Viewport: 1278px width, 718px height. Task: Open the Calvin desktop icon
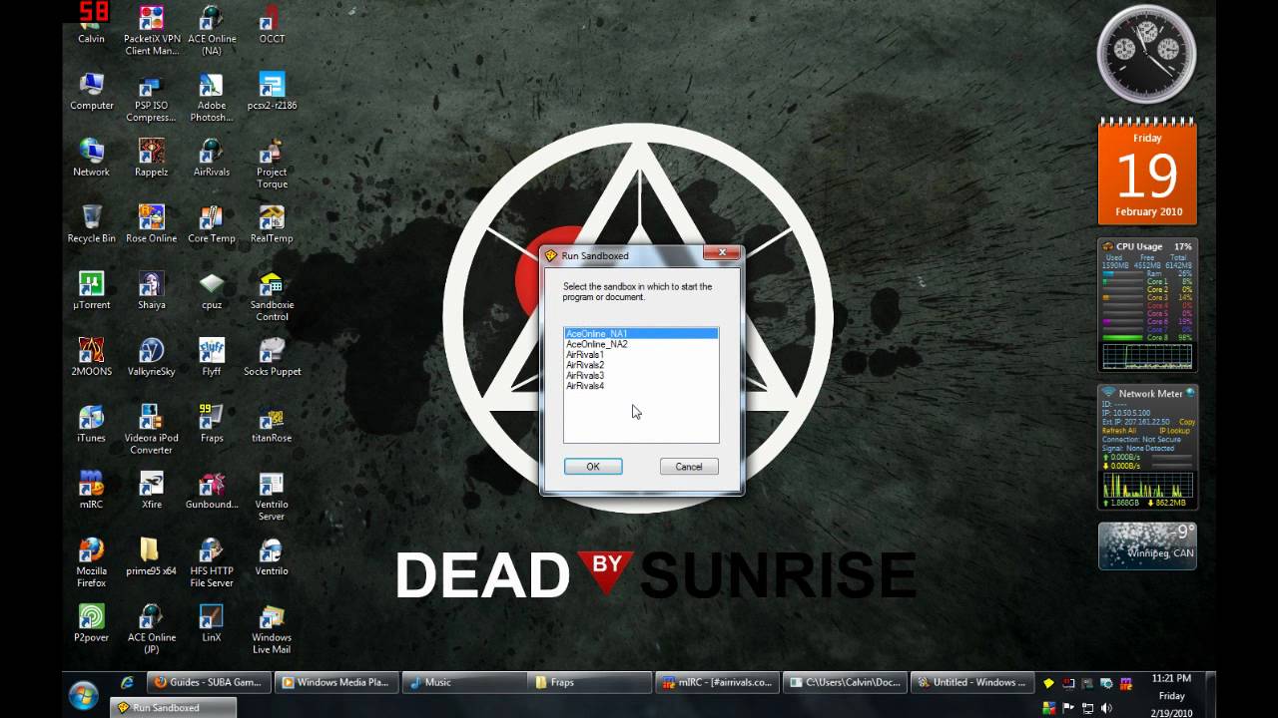pos(91,24)
